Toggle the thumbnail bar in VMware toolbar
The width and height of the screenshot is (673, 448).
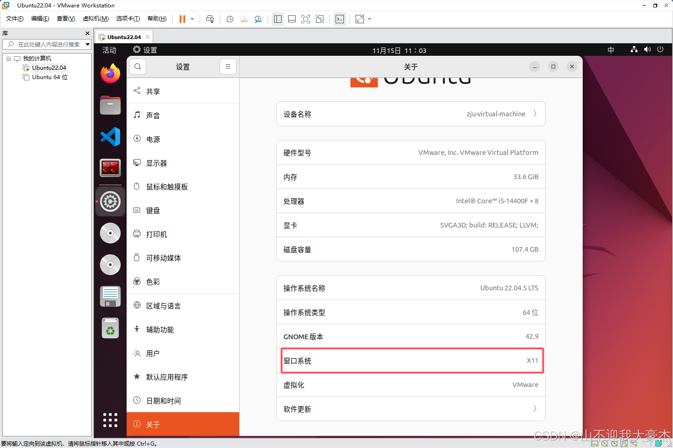coord(292,19)
